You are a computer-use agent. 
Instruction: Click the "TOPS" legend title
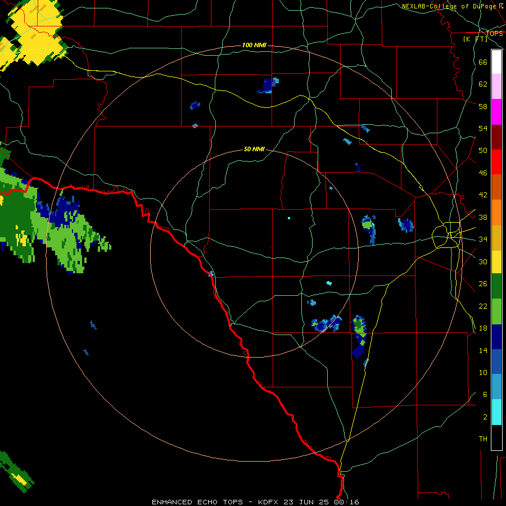pos(494,33)
